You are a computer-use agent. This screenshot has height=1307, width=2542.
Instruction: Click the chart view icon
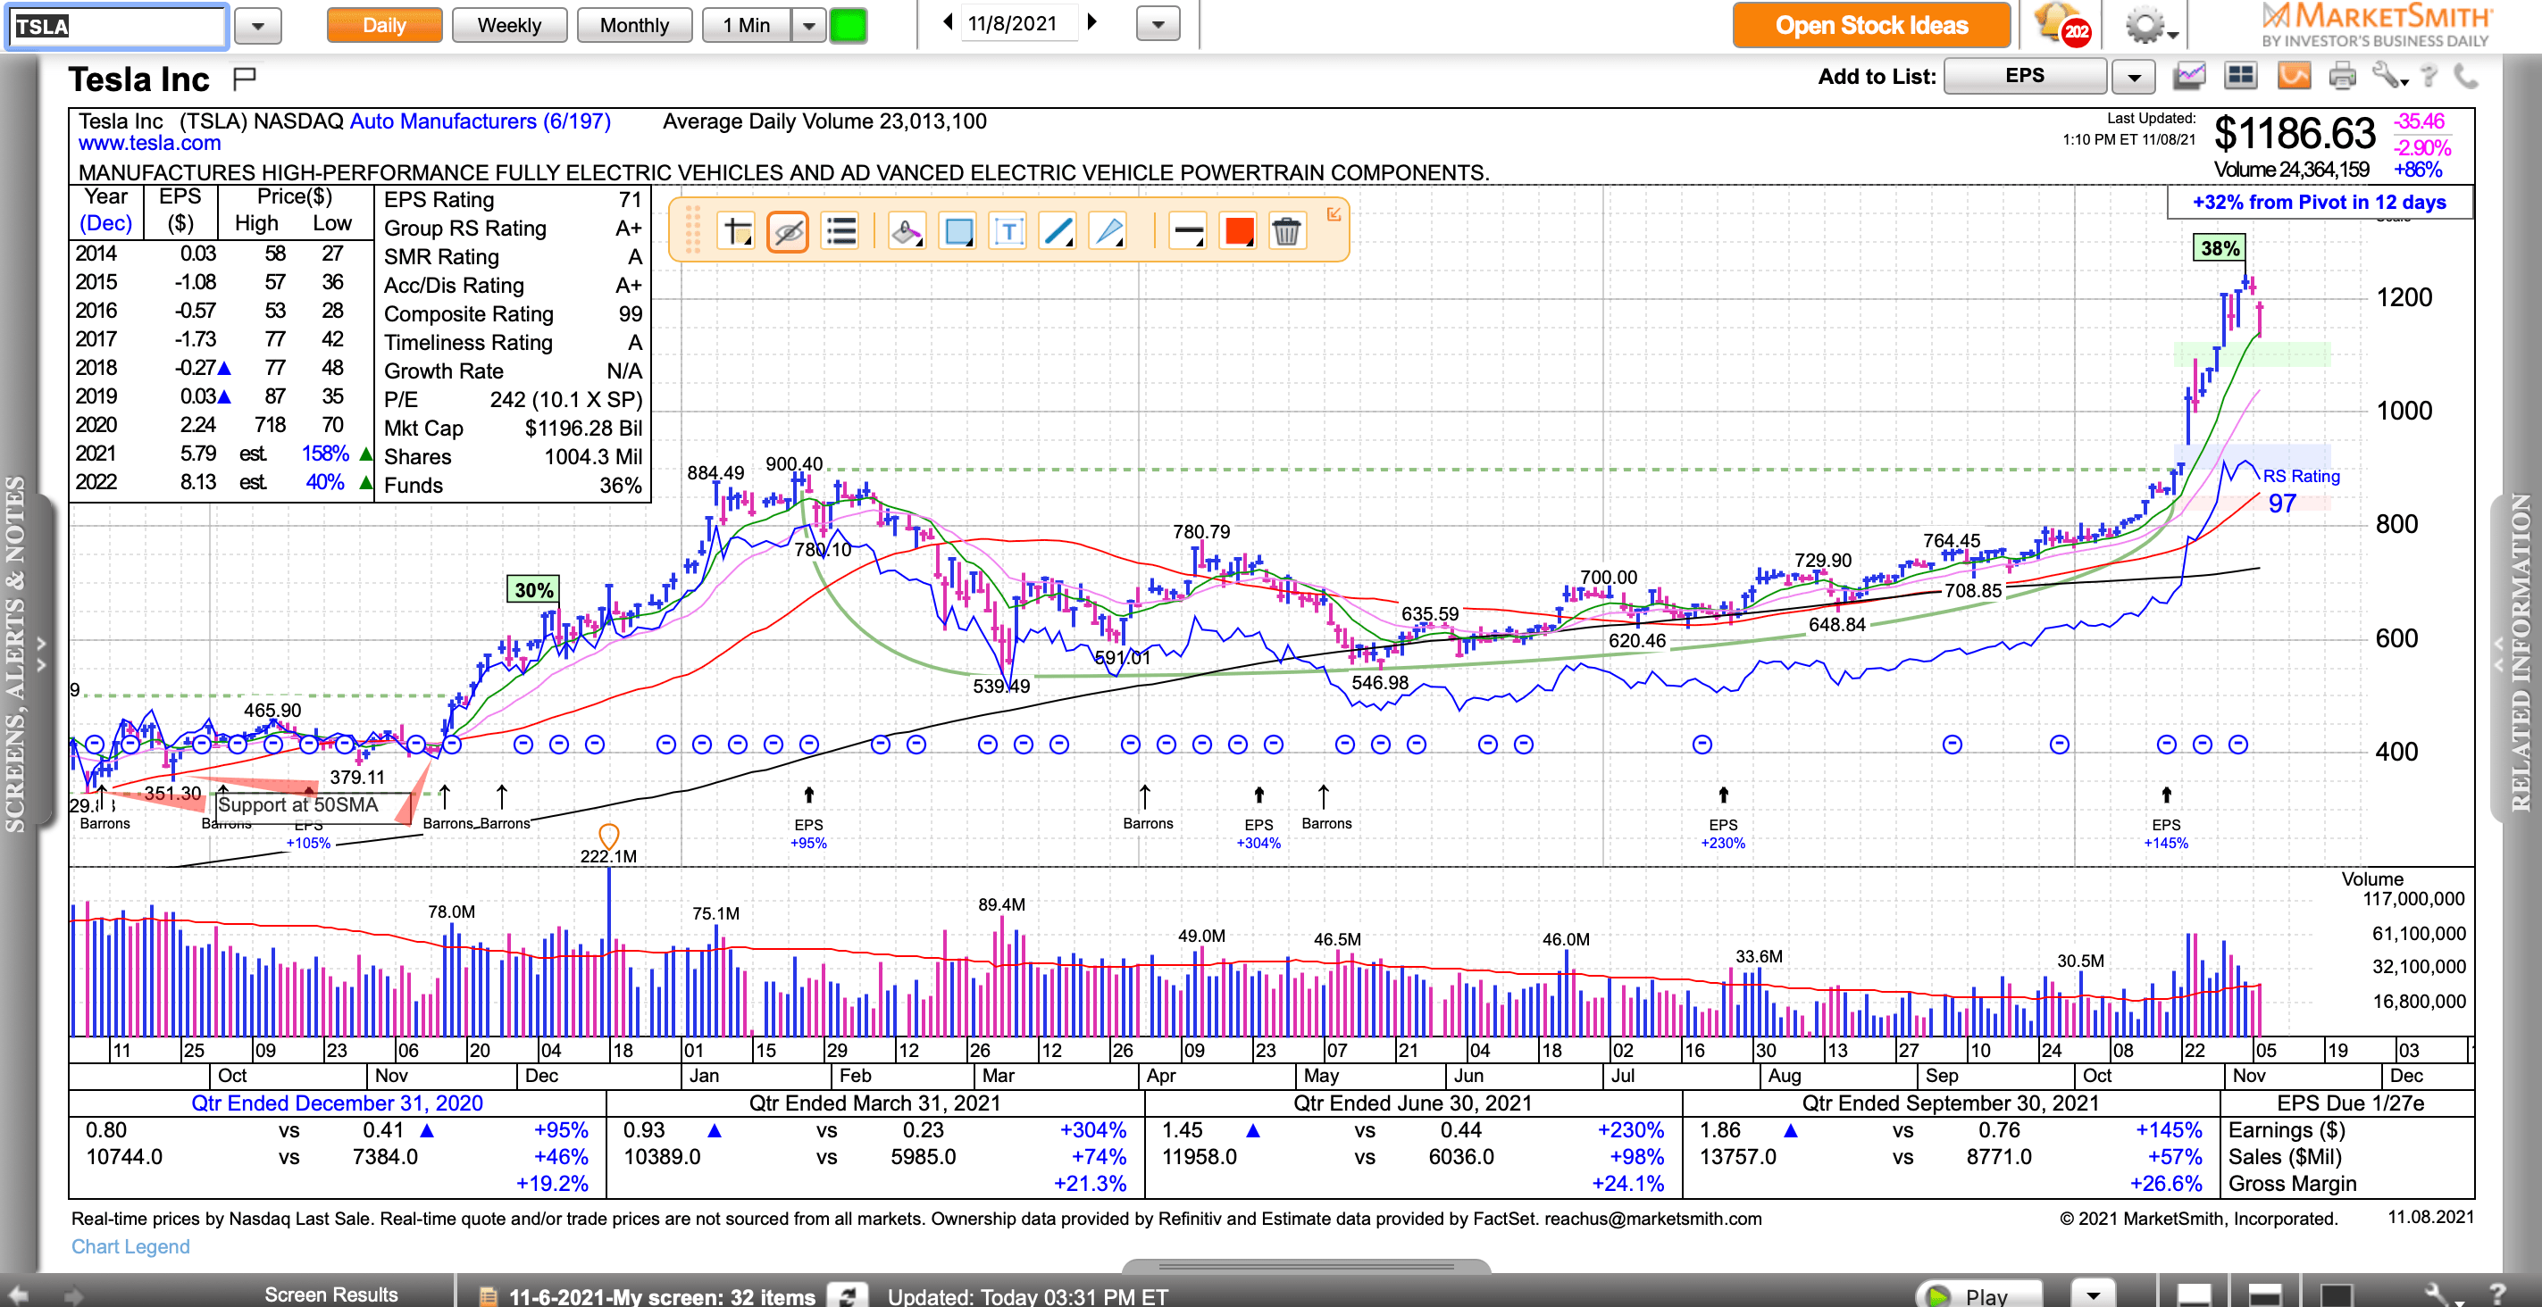[2190, 76]
